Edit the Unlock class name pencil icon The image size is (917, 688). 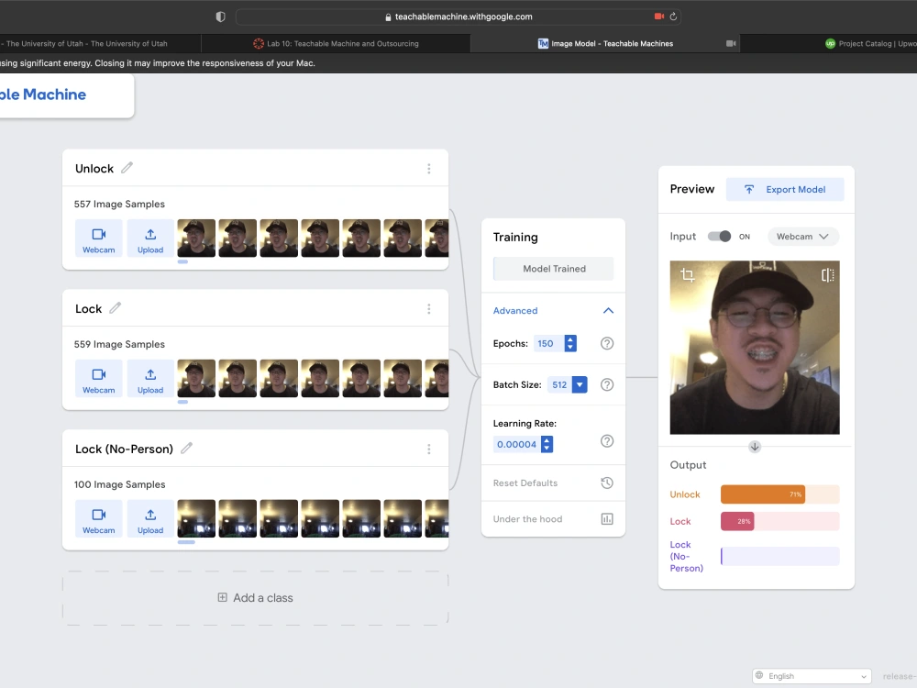pyautogui.click(x=127, y=168)
